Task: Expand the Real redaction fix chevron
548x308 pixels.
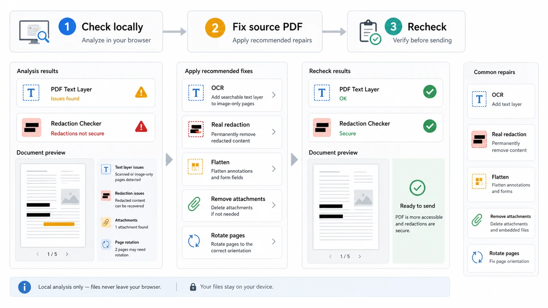Action: 274,132
